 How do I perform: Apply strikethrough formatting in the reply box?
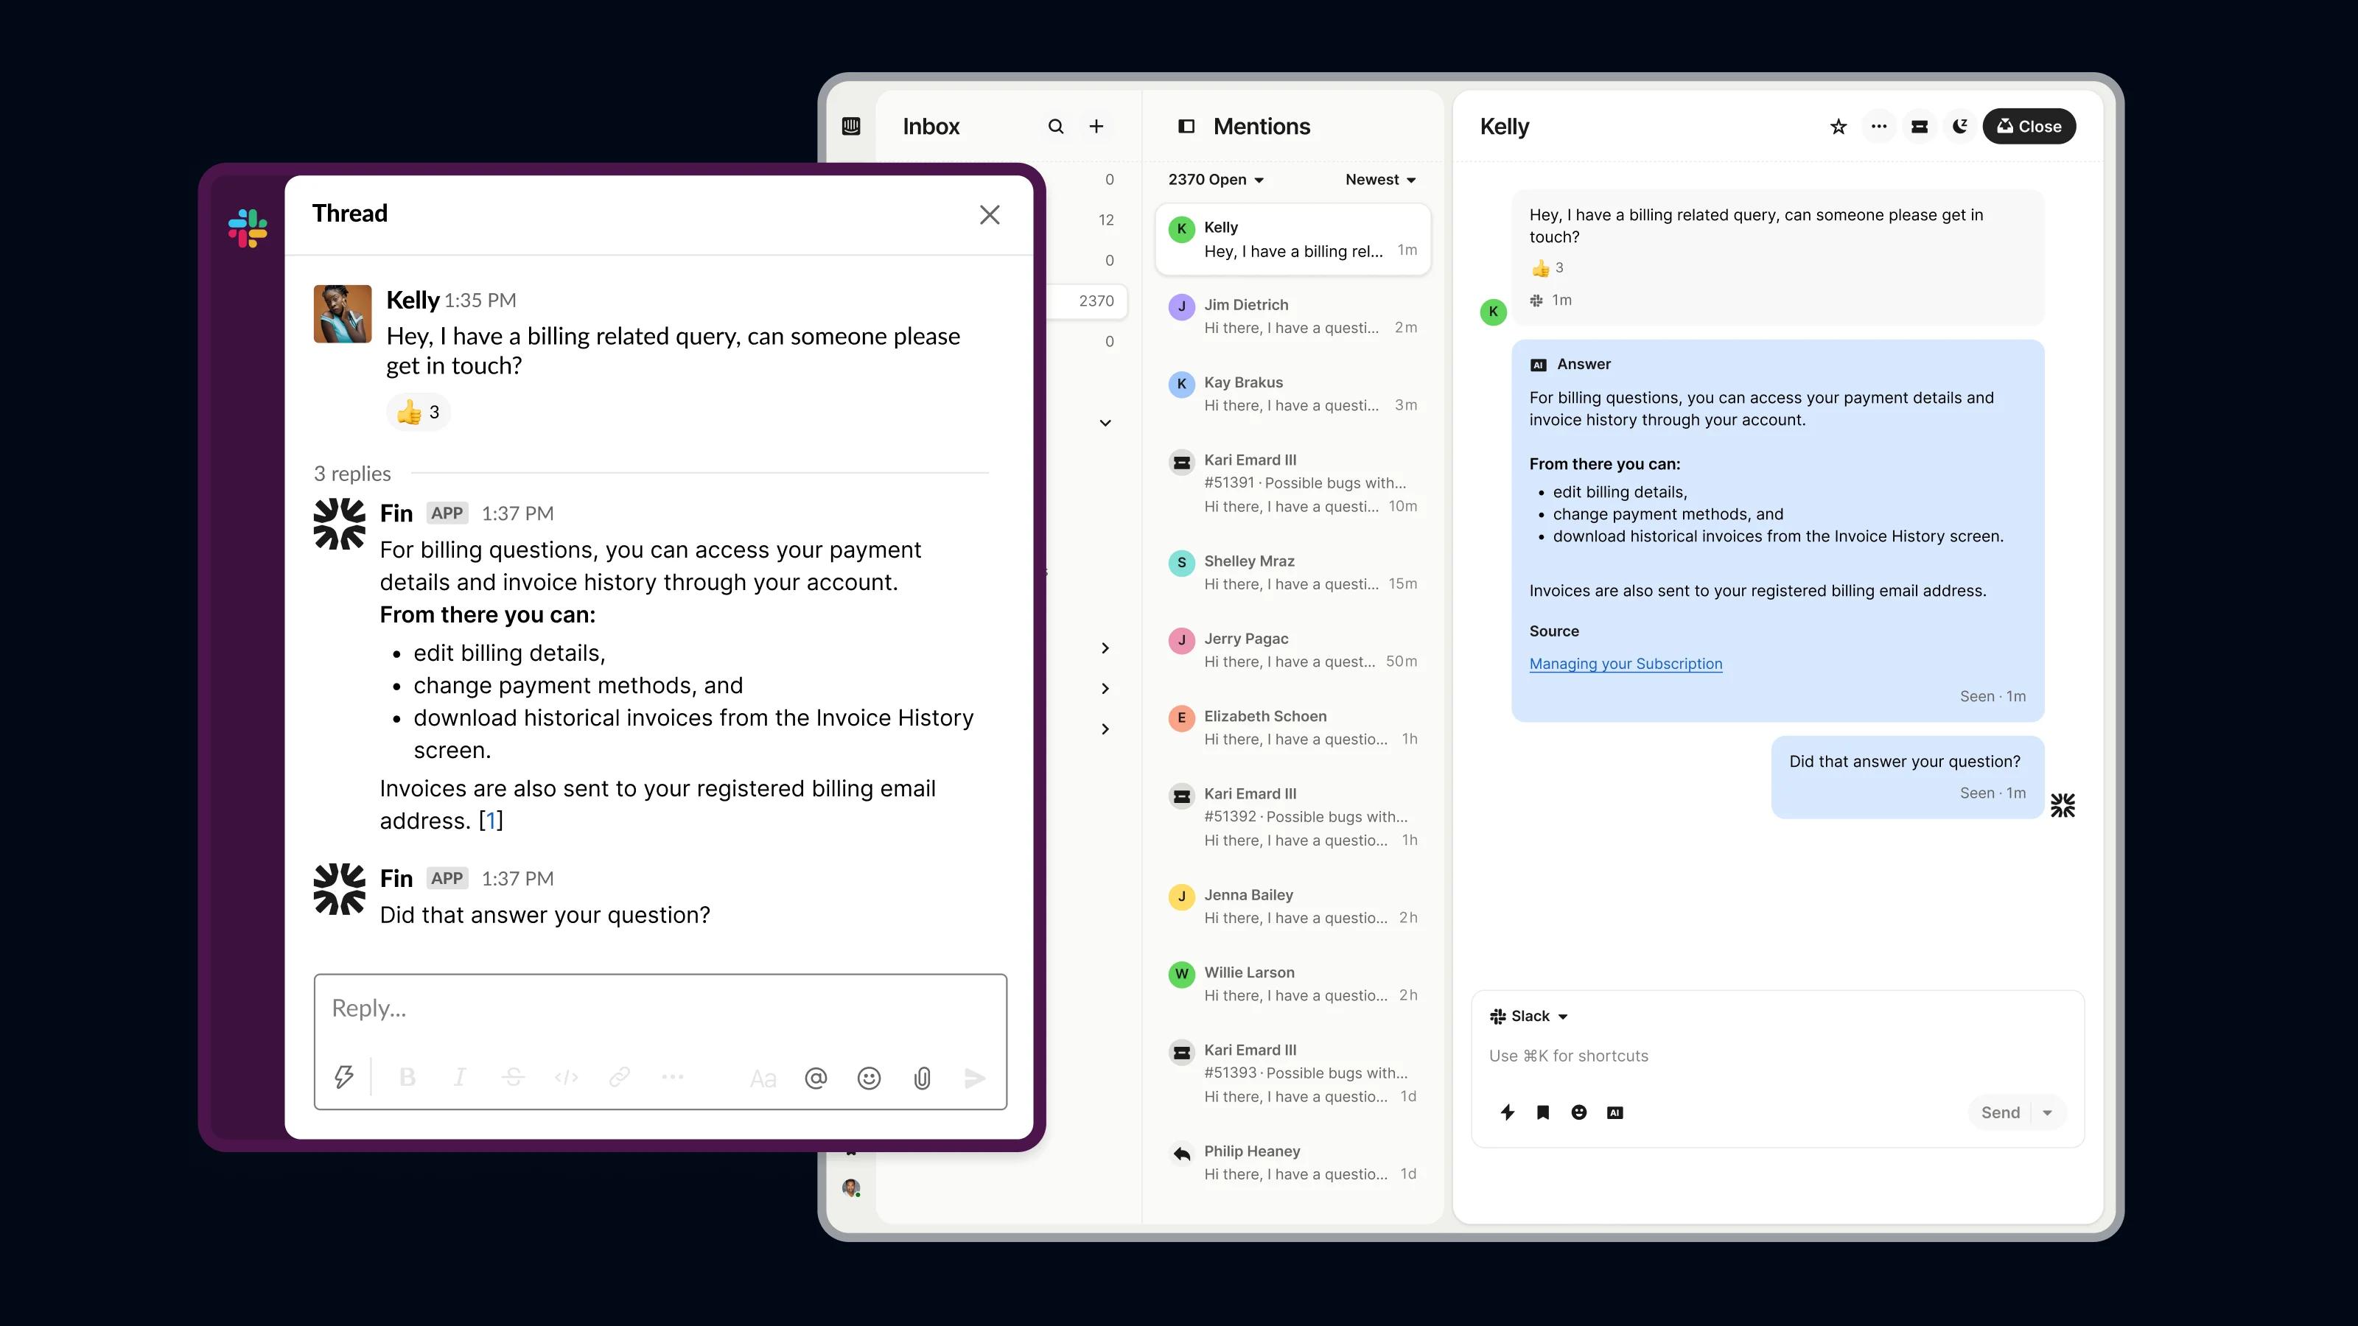(514, 1076)
